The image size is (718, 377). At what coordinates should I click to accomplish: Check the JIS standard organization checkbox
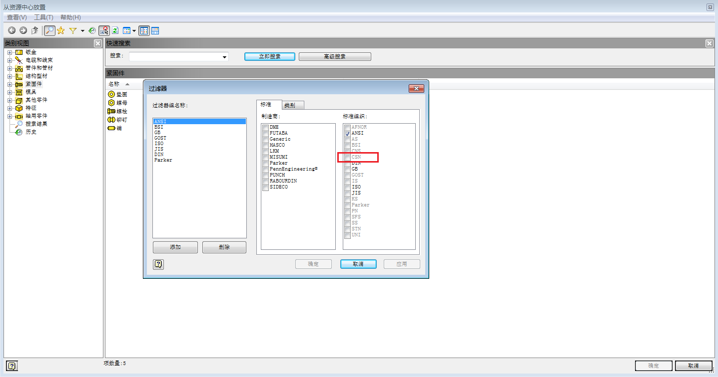coord(347,193)
